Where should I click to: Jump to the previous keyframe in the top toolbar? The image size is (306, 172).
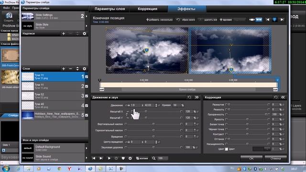[268, 20]
